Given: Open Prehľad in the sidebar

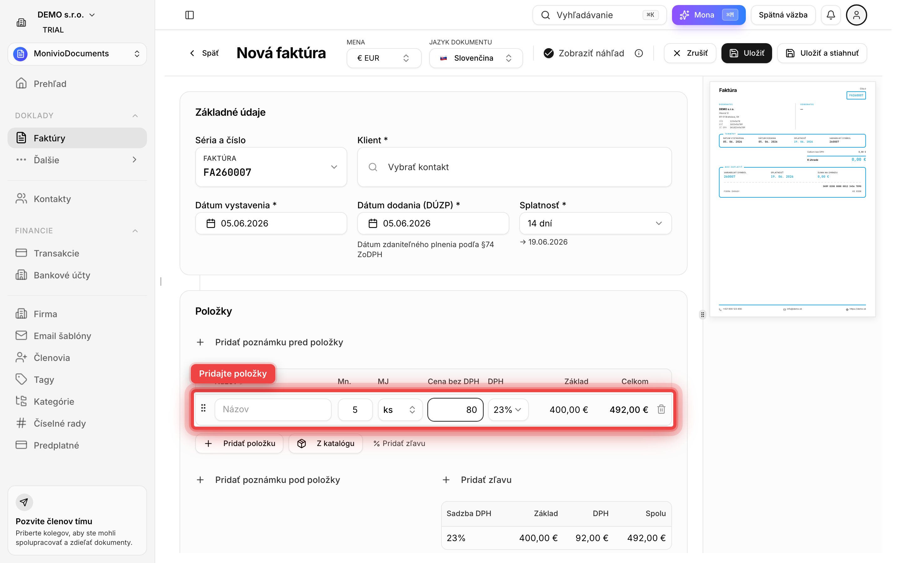Looking at the screenshot, I should (x=77, y=84).
